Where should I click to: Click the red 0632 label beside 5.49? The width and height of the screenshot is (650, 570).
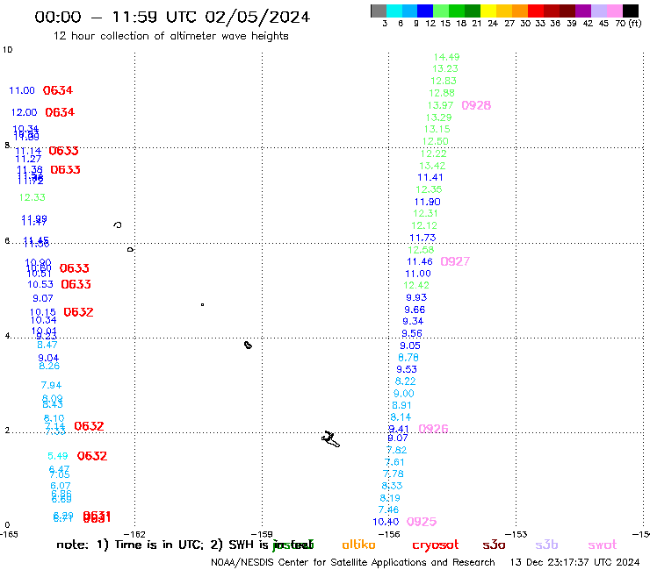[x=92, y=456]
